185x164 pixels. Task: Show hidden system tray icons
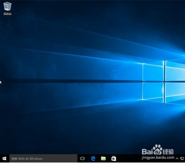177,158
